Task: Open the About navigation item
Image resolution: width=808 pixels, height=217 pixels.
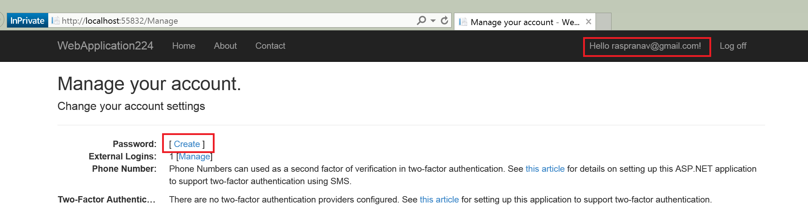Action: 225,46
